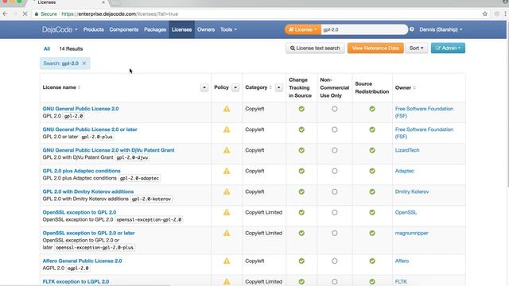Click the browser address bar URL

tap(120, 14)
